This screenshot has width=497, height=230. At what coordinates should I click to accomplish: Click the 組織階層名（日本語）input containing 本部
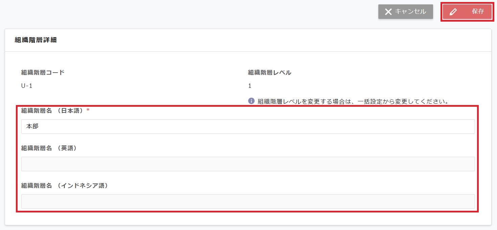(248, 126)
